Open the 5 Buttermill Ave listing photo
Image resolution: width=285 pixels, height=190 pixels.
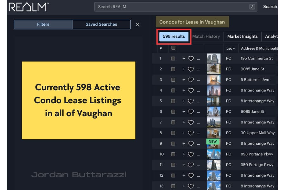point(214,79)
